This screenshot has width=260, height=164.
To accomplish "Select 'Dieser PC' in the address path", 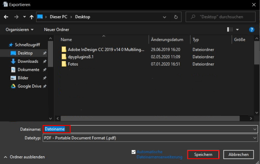I will pyautogui.click(x=58, y=17).
